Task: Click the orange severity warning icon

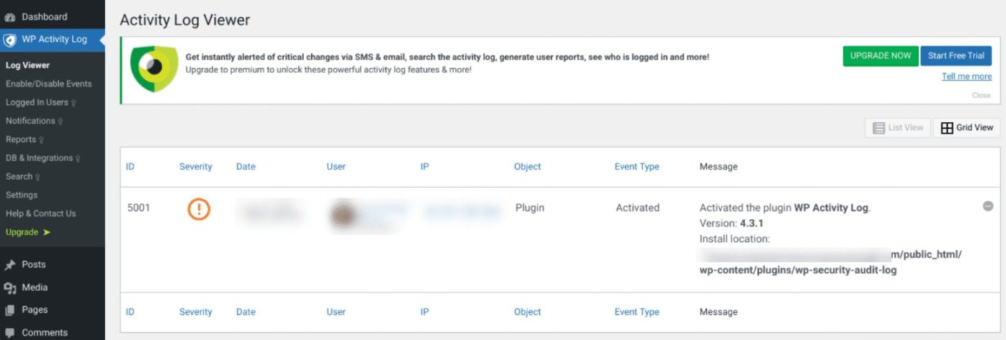Action: pos(198,209)
